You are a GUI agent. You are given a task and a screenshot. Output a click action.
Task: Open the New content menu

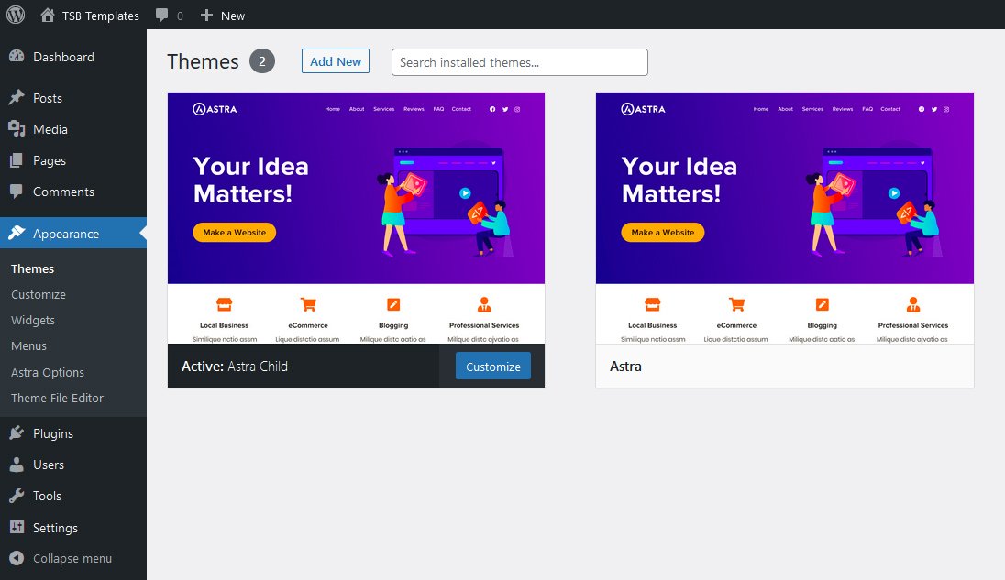pos(233,16)
